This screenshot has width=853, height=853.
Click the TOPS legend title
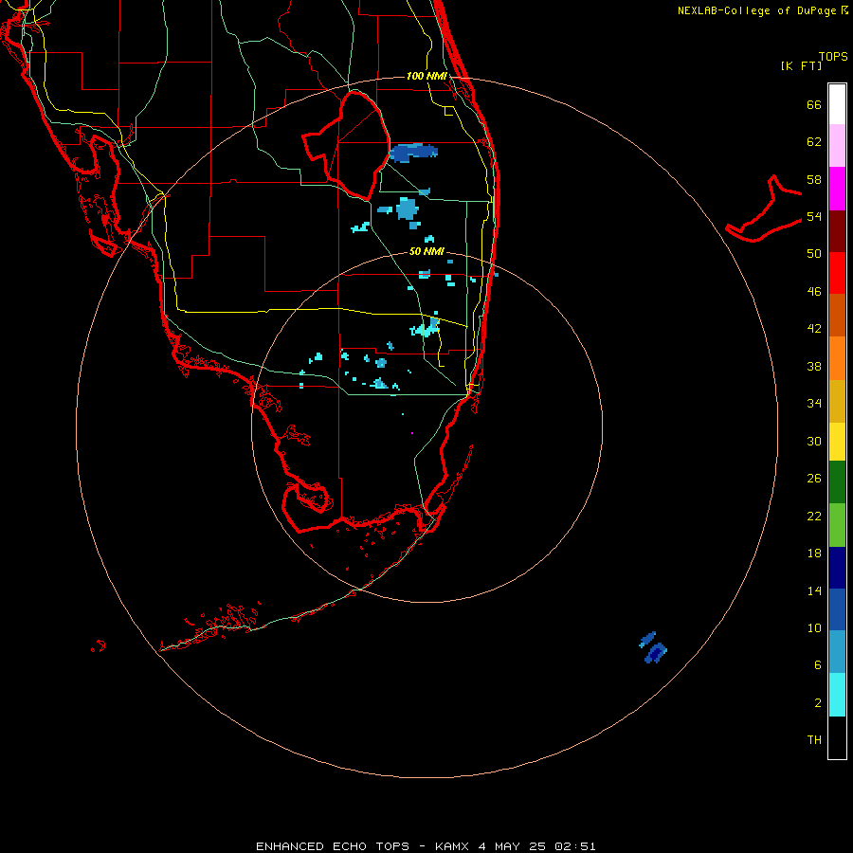pos(833,56)
